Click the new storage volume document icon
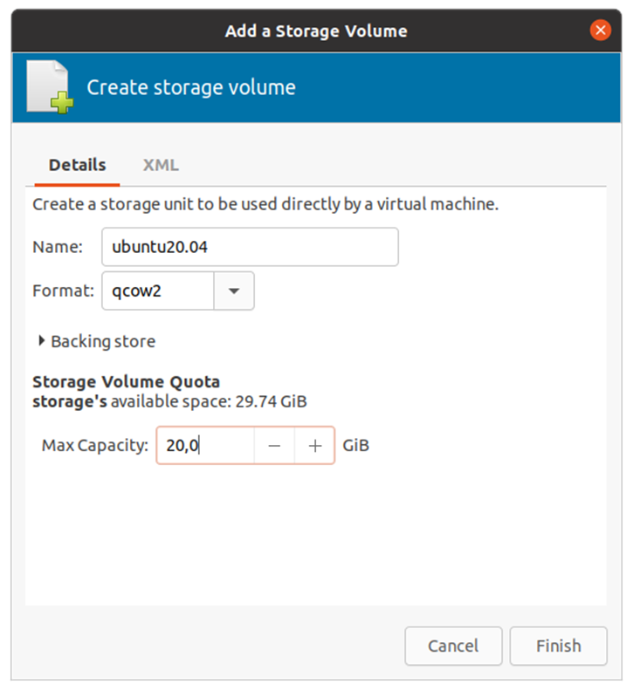633x691 pixels. point(49,86)
